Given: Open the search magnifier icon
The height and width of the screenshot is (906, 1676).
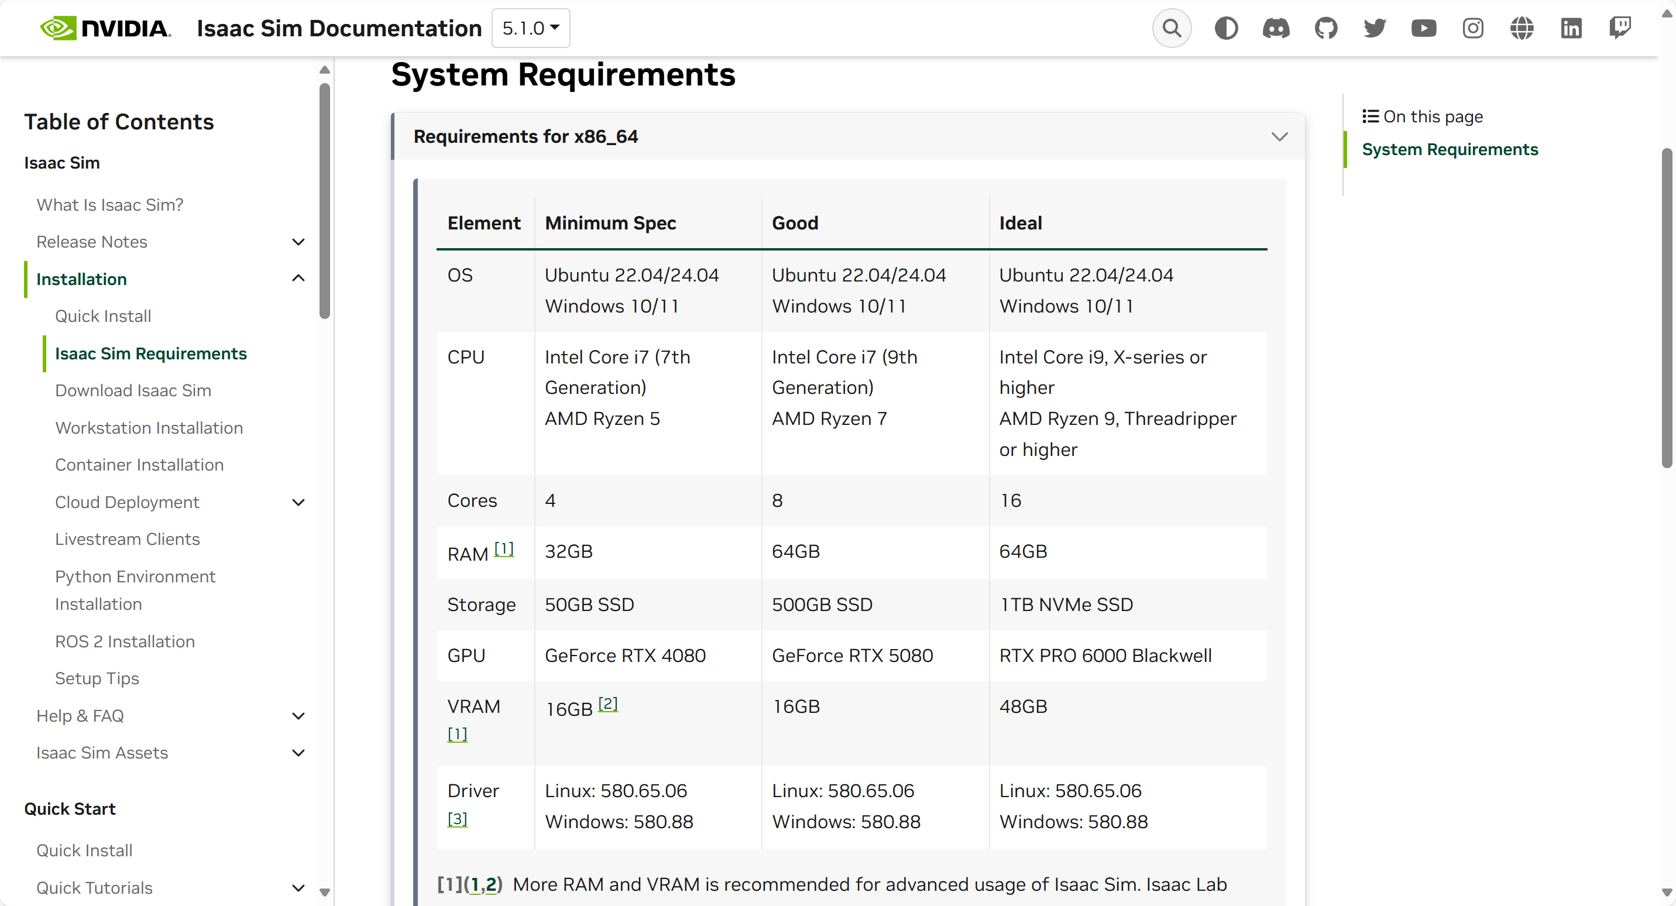Looking at the screenshot, I should pos(1171,29).
